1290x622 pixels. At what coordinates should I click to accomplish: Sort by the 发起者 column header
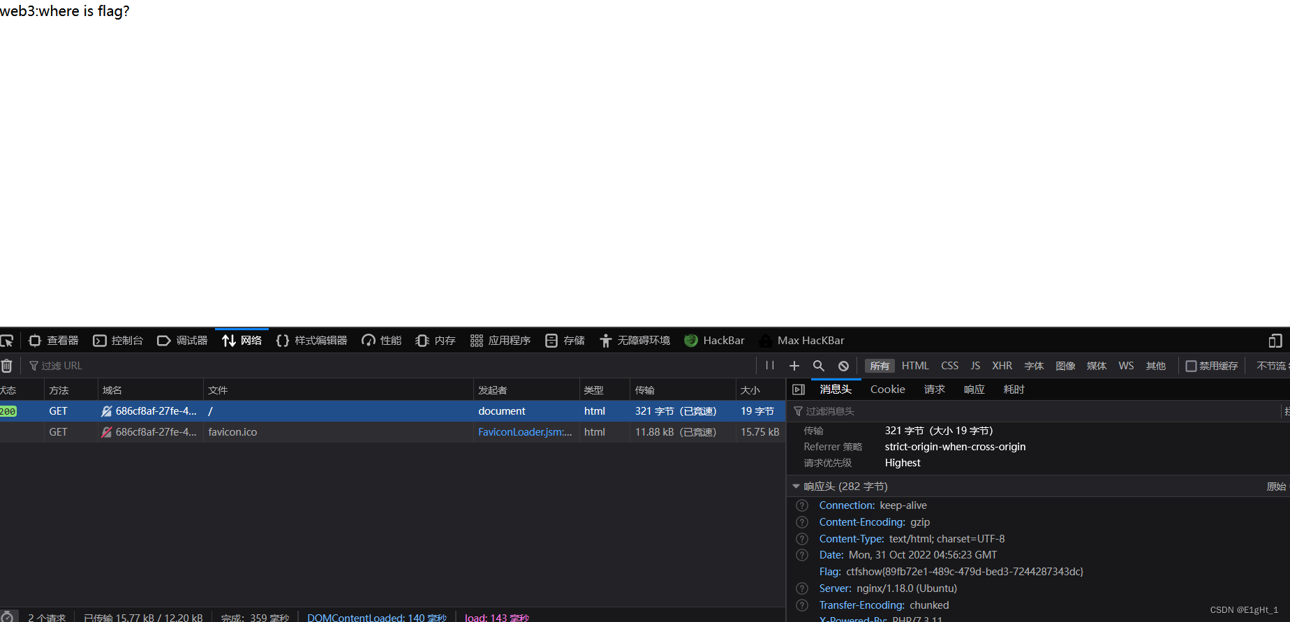tap(526, 390)
